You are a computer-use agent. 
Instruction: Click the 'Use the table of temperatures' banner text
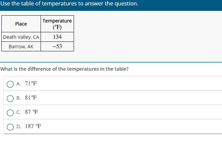point(69,3)
